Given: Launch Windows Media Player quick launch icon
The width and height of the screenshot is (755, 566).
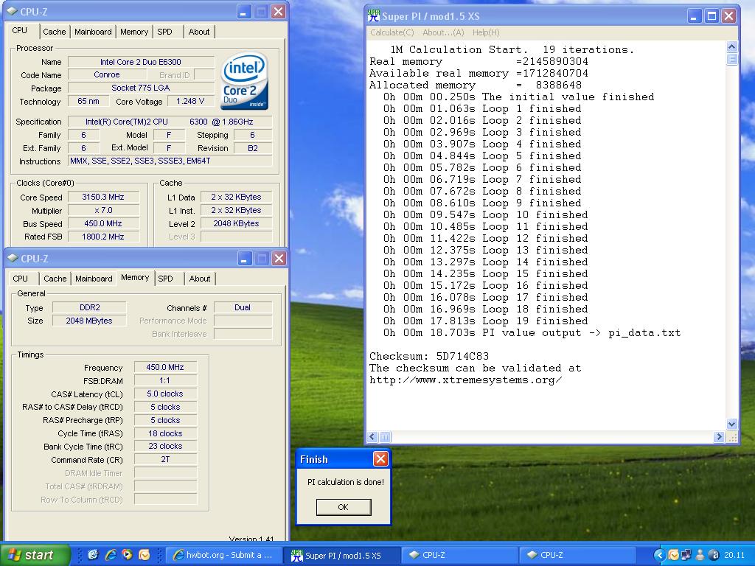Looking at the screenshot, I should pyautogui.click(x=127, y=555).
